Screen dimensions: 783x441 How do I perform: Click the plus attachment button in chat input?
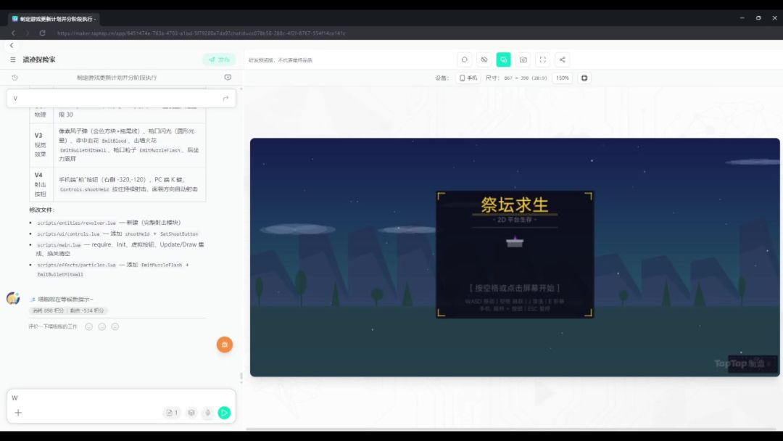click(x=18, y=413)
